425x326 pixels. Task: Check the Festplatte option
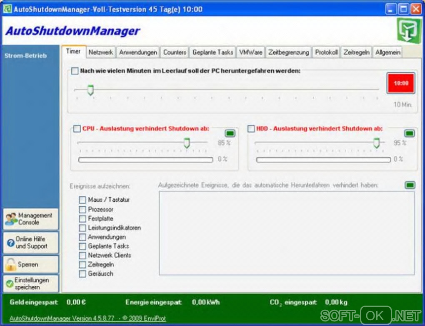coord(82,219)
